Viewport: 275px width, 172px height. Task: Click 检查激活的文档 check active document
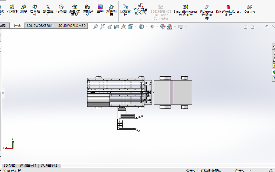tap(140, 9)
